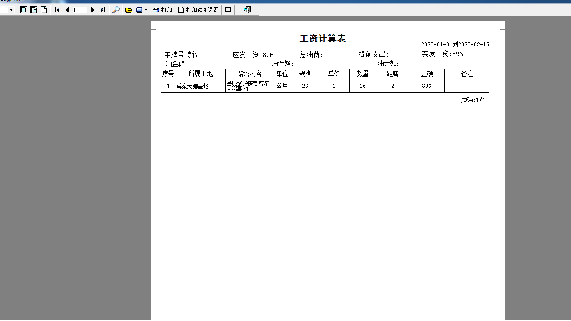Select the third page layout view icon
571x321 pixels.
click(x=44, y=10)
